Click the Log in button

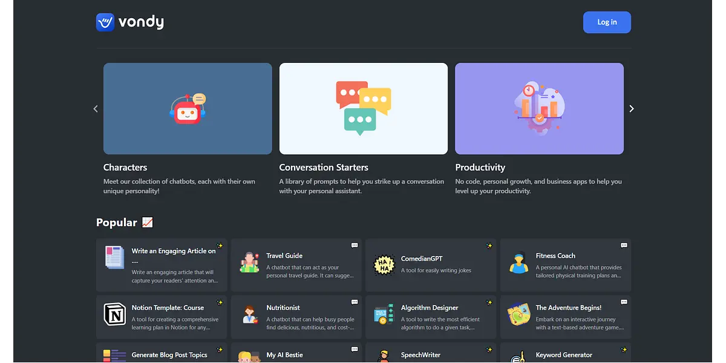[607, 22]
